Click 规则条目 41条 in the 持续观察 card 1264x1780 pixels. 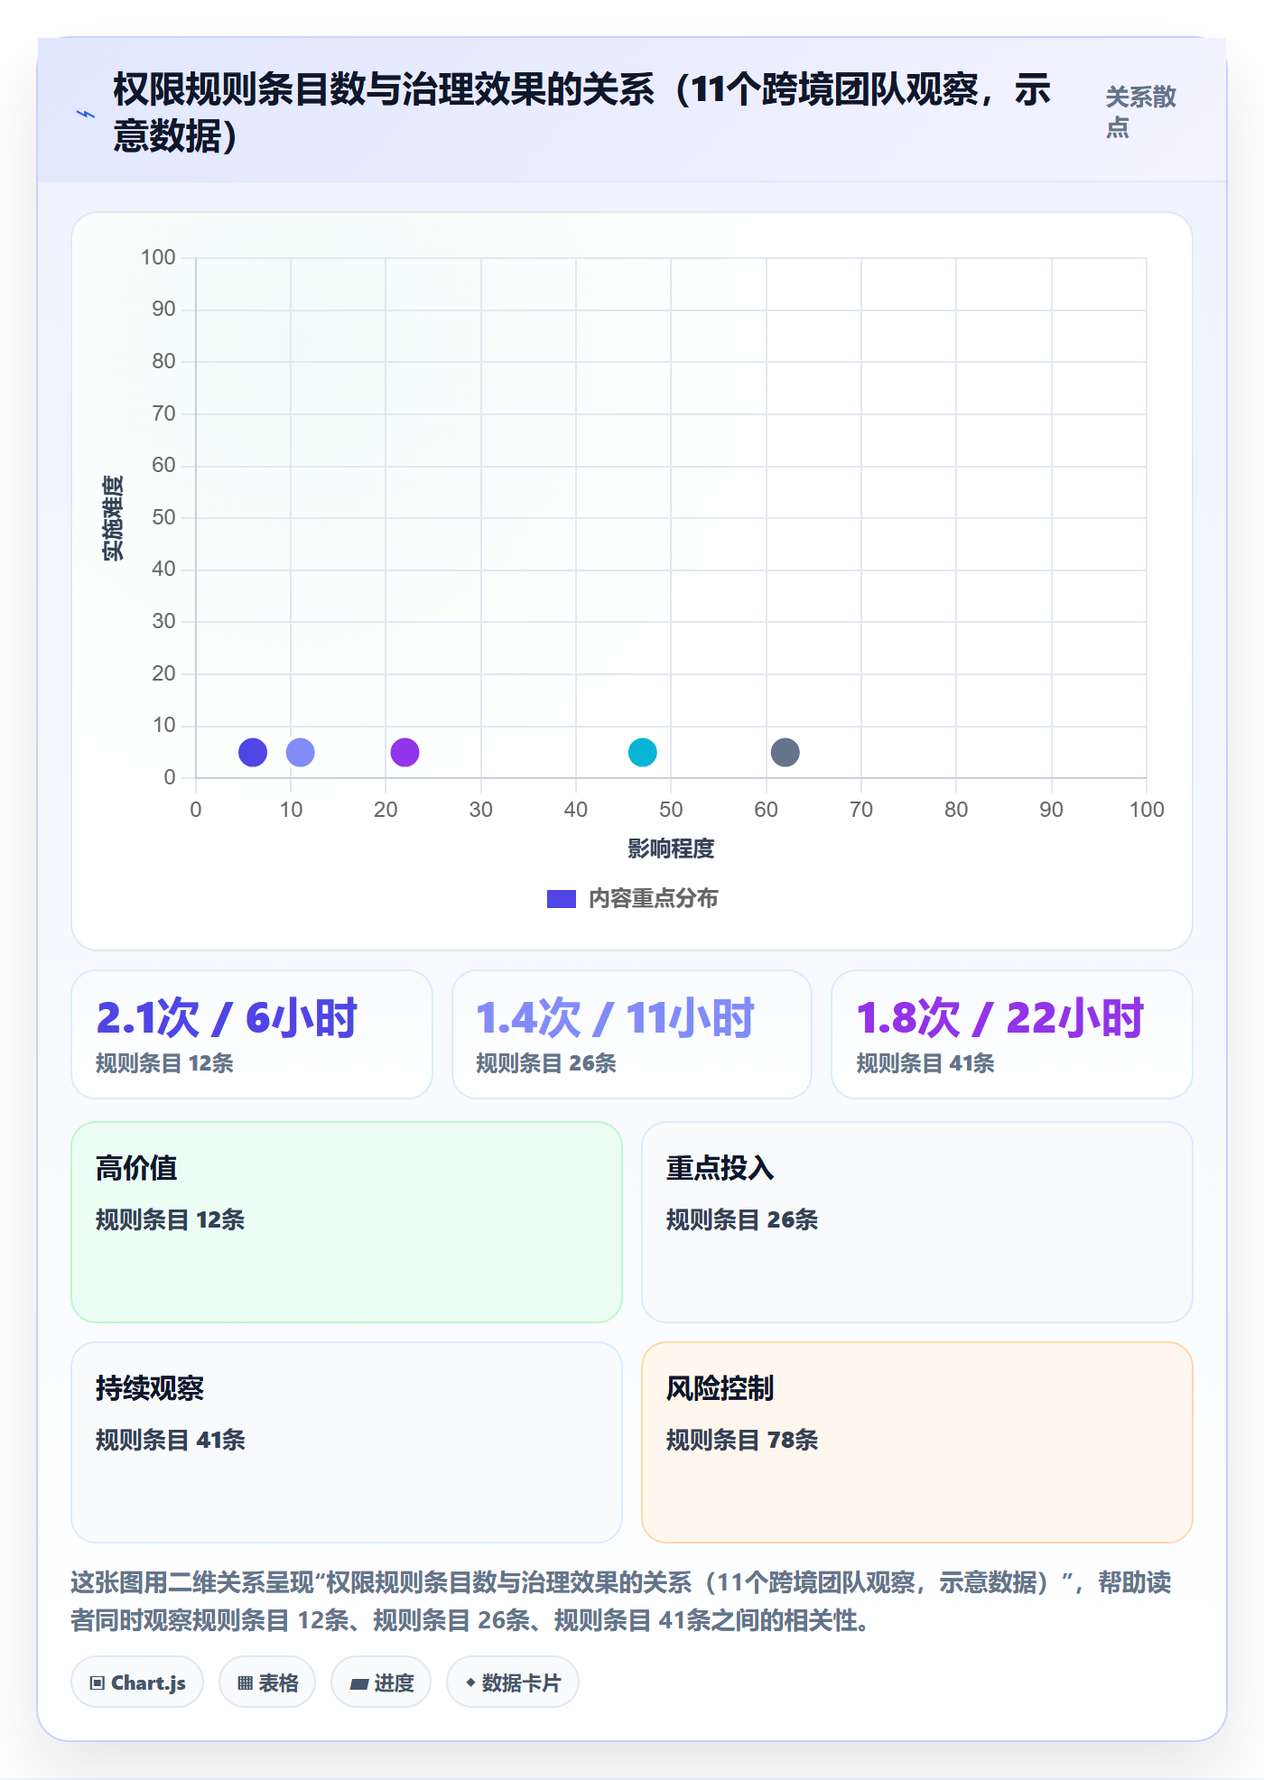171,1440
